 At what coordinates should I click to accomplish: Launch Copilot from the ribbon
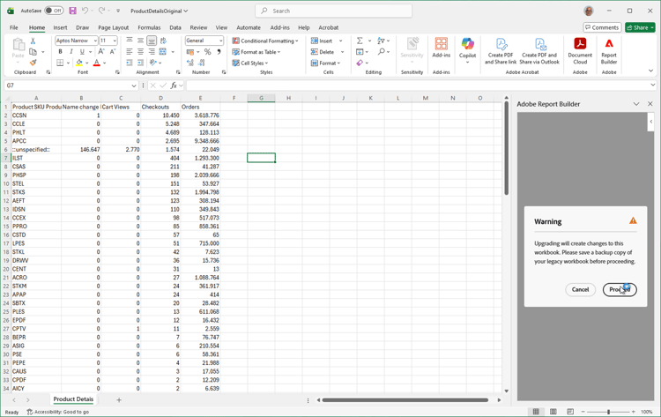coord(467,50)
